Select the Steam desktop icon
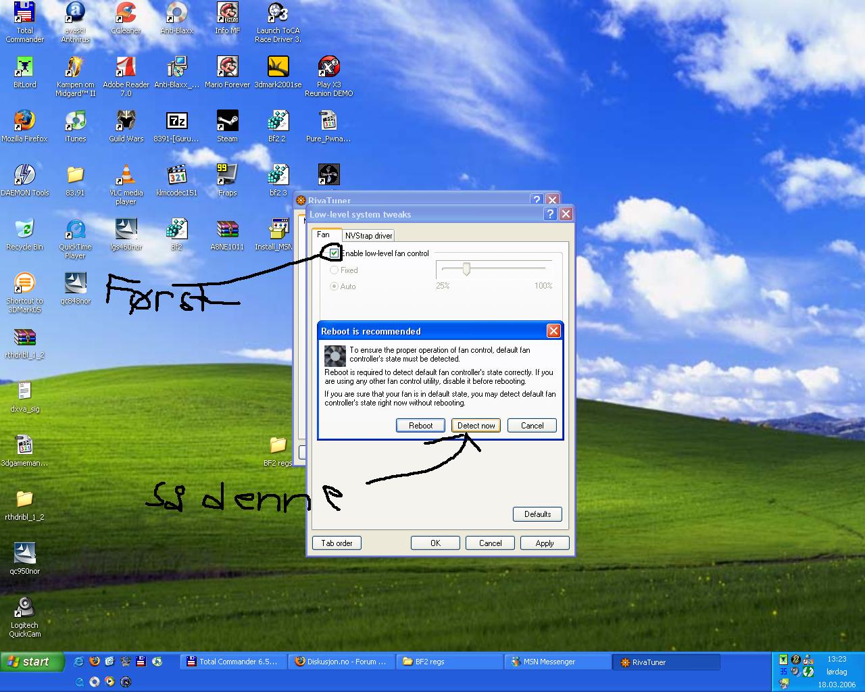Image resolution: width=865 pixels, height=692 pixels. pos(227,126)
